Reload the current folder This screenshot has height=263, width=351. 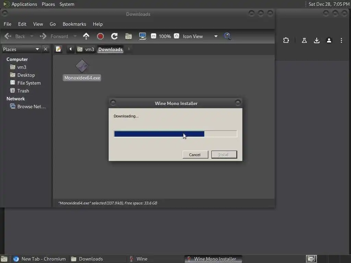114,36
